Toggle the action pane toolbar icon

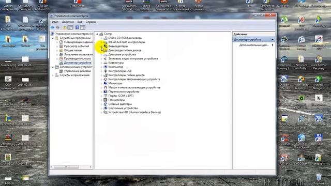click(x=83, y=27)
